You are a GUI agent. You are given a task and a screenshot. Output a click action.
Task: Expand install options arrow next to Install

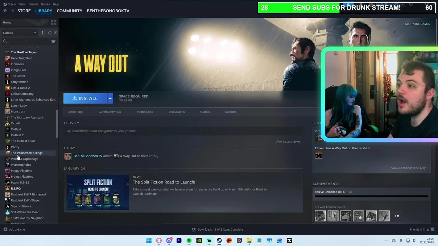(110, 98)
